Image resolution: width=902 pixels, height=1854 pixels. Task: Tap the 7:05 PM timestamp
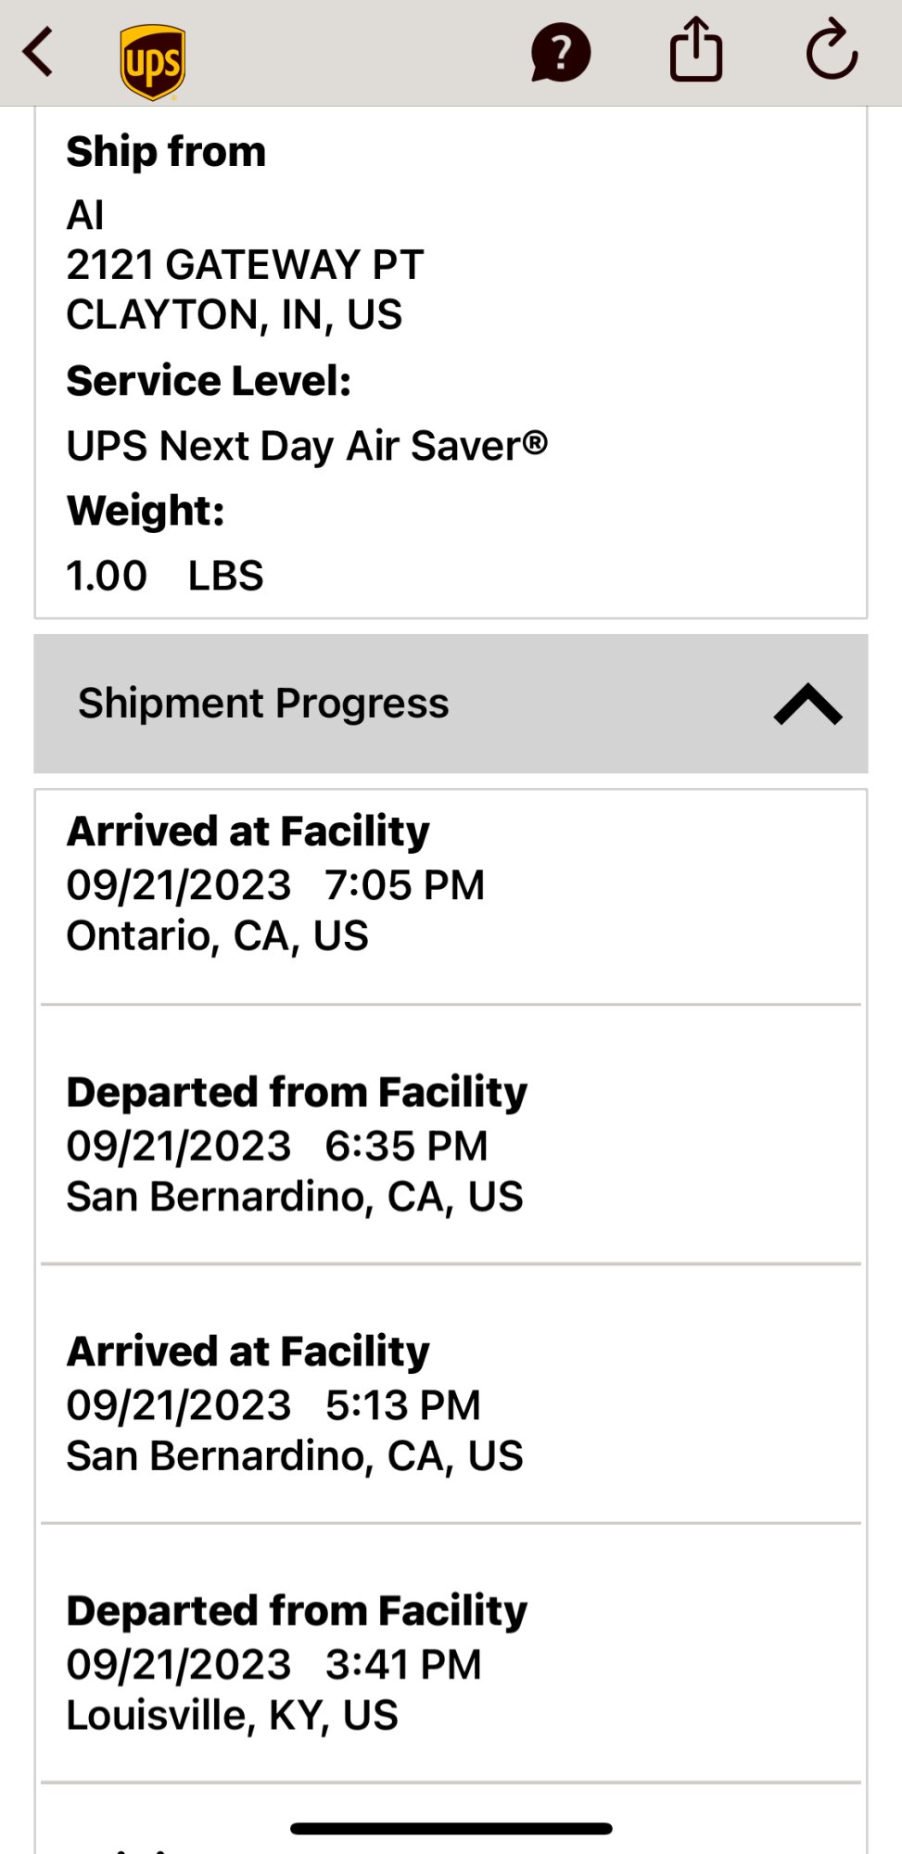[x=404, y=885]
